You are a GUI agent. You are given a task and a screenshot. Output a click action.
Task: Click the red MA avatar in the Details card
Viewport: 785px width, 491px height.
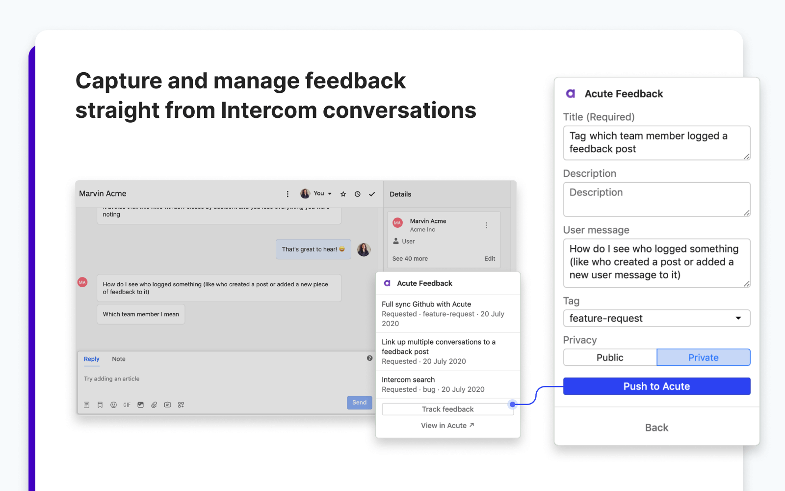point(397,223)
